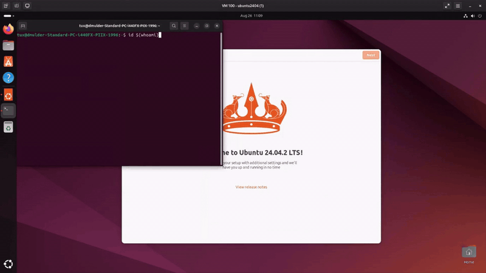Viewport: 486px width, 273px height.
Task: Open new tab button in terminal header
Action: click(x=23, y=25)
